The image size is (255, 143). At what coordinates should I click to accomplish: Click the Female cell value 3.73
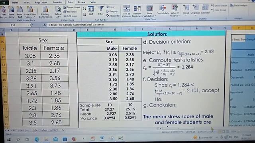click(x=55, y=86)
